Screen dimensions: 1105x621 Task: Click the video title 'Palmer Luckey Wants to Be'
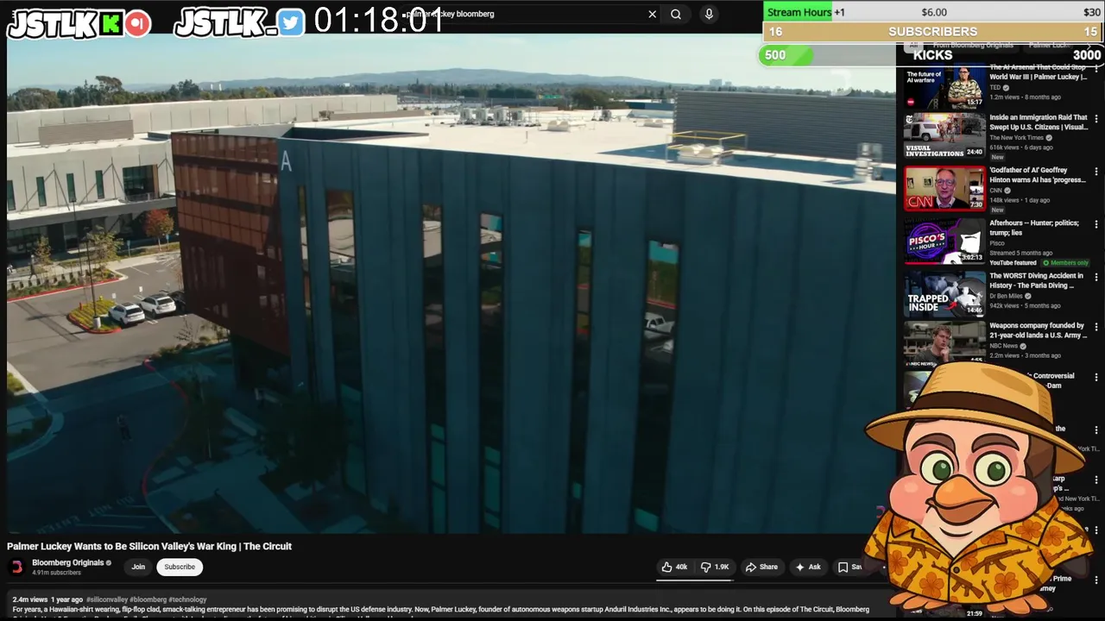(149, 546)
